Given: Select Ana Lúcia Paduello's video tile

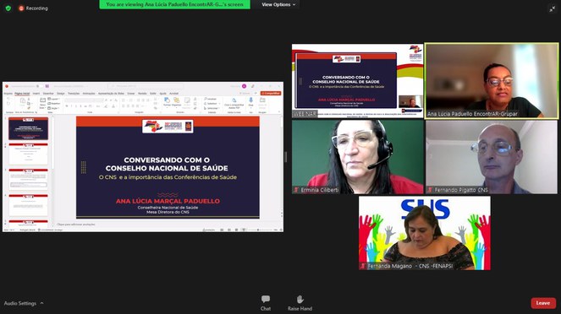Looking at the screenshot, I should [492, 81].
